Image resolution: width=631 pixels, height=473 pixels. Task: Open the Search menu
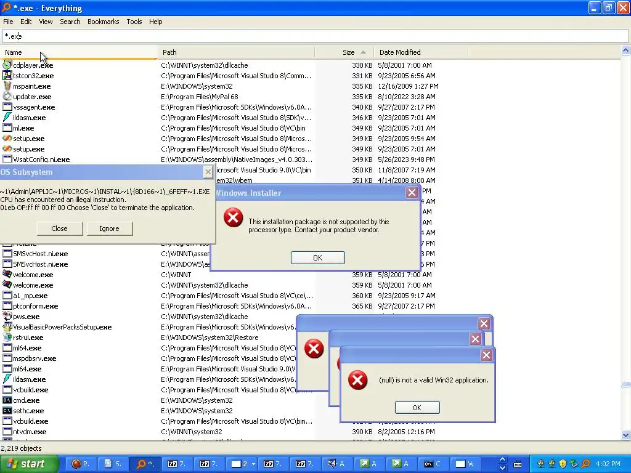pos(70,22)
